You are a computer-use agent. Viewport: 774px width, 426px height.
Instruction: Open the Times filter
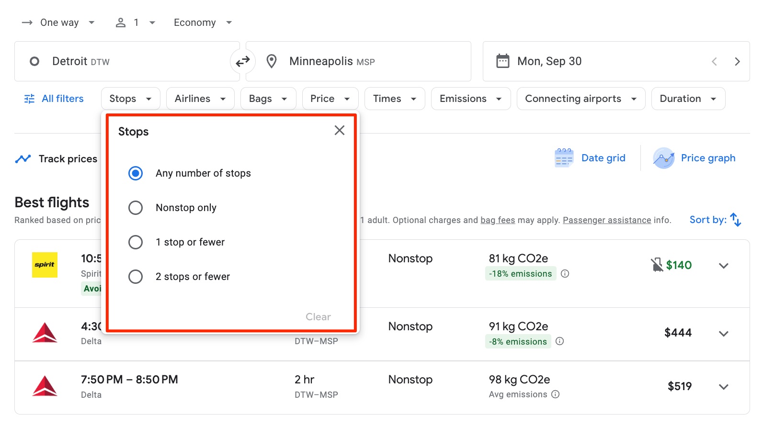click(395, 99)
